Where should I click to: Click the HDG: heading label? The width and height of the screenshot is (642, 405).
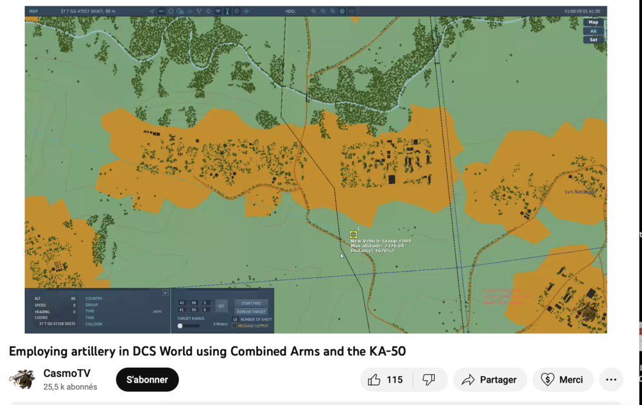[290, 11]
